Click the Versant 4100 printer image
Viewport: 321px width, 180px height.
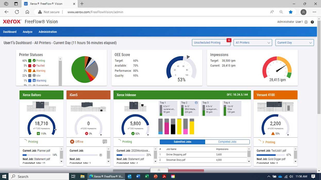click(x=275, y=106)
